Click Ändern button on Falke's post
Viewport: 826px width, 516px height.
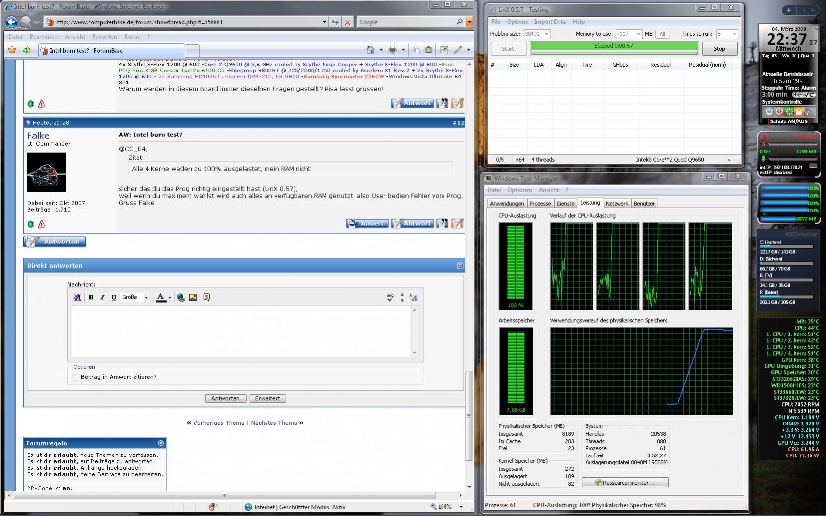pyautogui.click(x=367, y=223)
